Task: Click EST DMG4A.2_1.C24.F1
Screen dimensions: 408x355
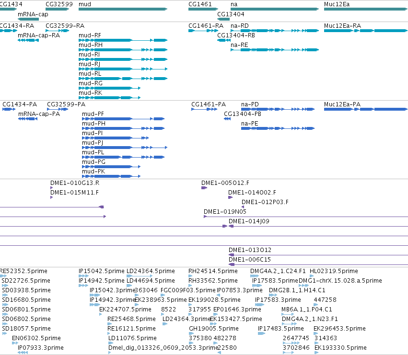Action: [x=255, y=276]
